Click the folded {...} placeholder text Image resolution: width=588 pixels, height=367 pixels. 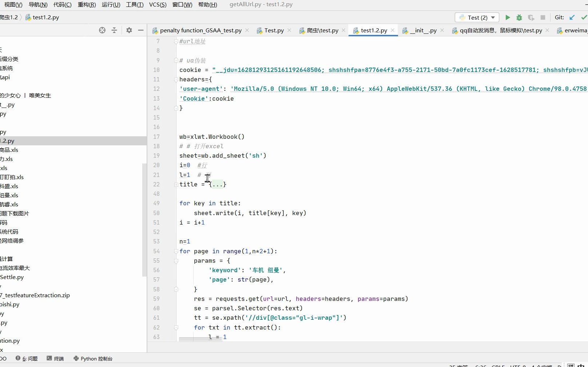pos(218,185)
